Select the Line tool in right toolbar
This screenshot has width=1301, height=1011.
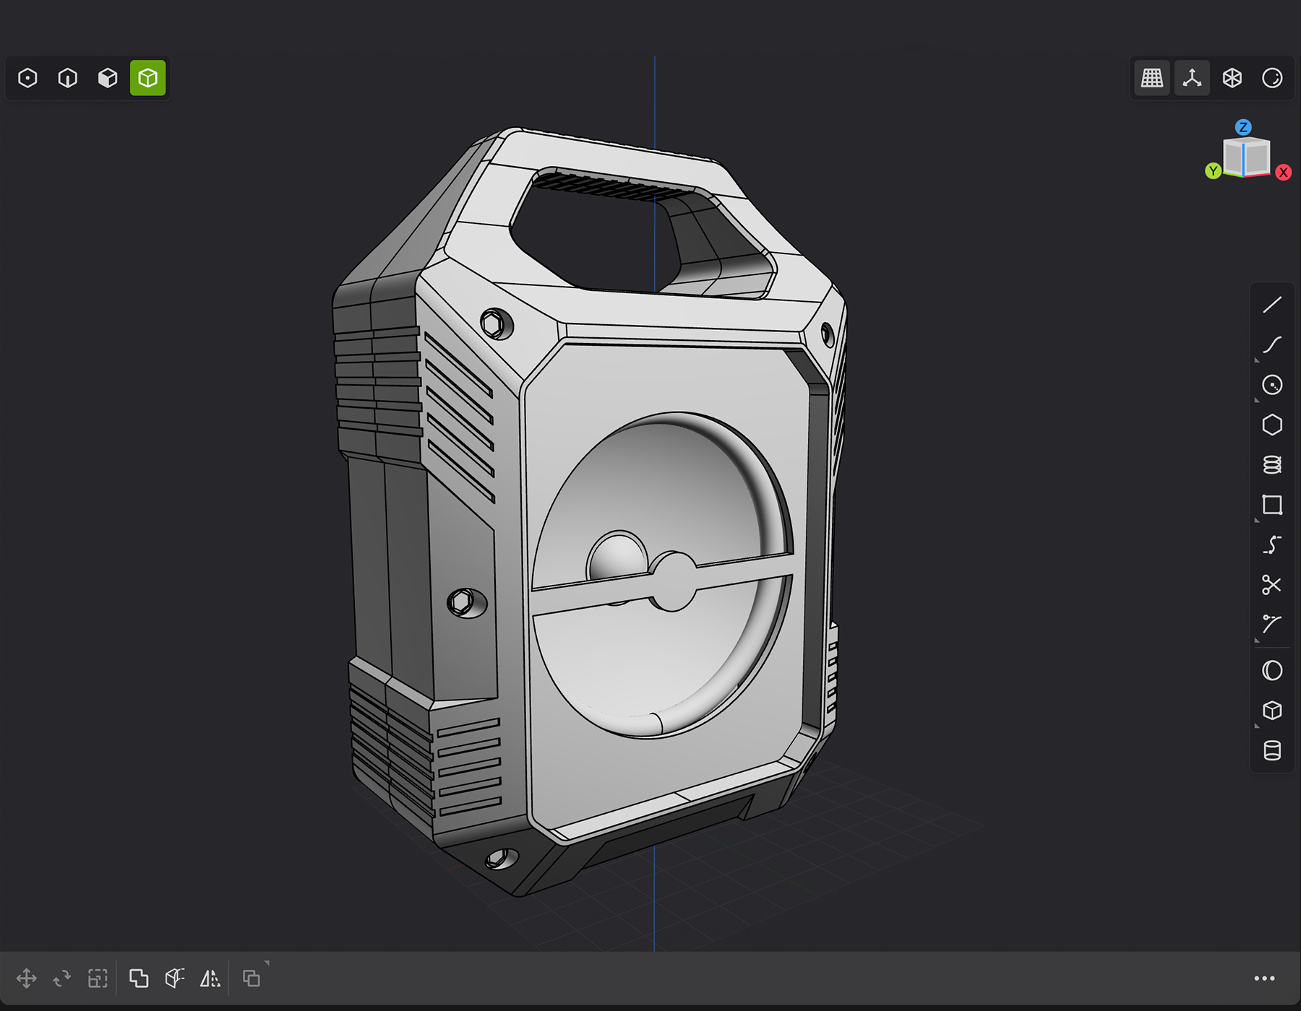pyautogui.click(x=1271, y=305)
